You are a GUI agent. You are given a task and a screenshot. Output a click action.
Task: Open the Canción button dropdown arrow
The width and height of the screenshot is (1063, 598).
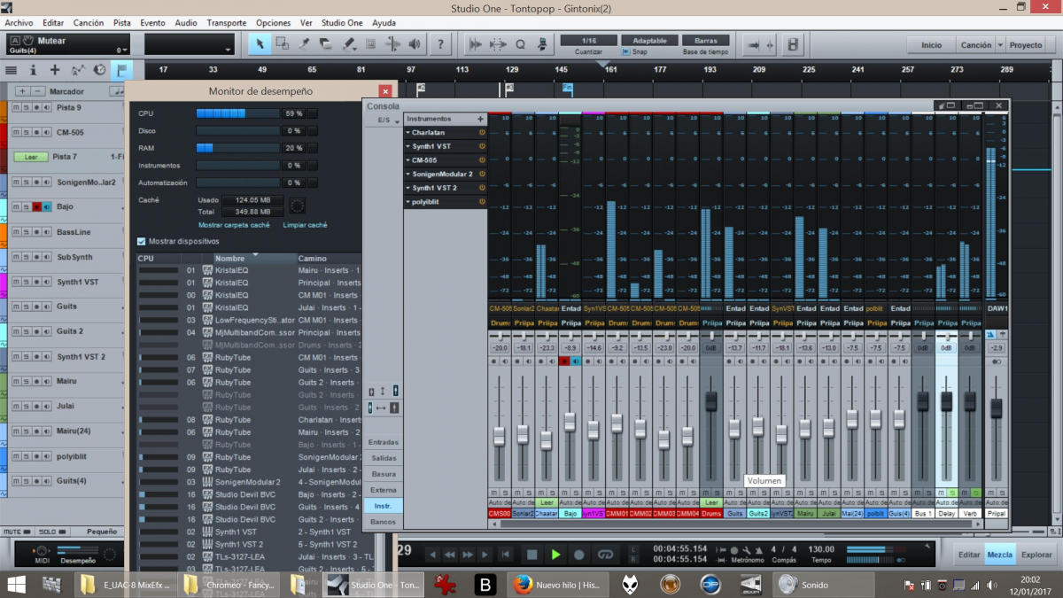(1001, 44)
